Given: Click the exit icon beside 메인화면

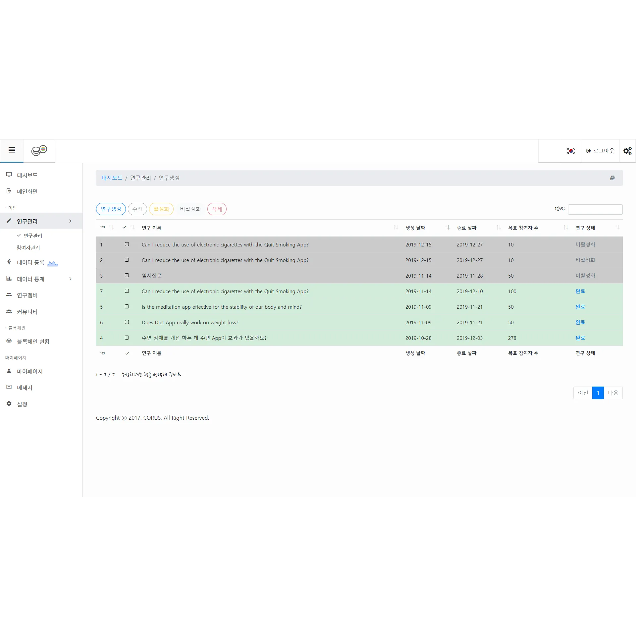Looking at the screenshot, I should pyautogui.click(x=9, y=191).
